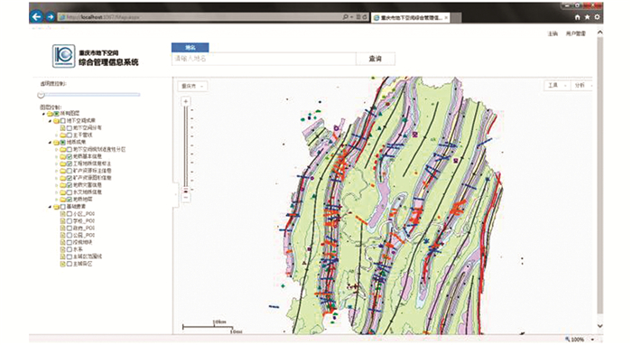
Task: Click the 综合管理信息系统 logo icon
Action: (64, 56)
